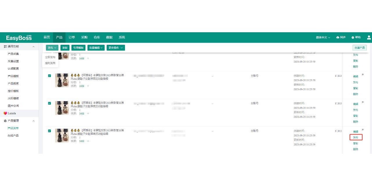The width and height of the screenshot is (372, 186).
Task: Open the 更多操作 dropdown
Action: point(116,48)
